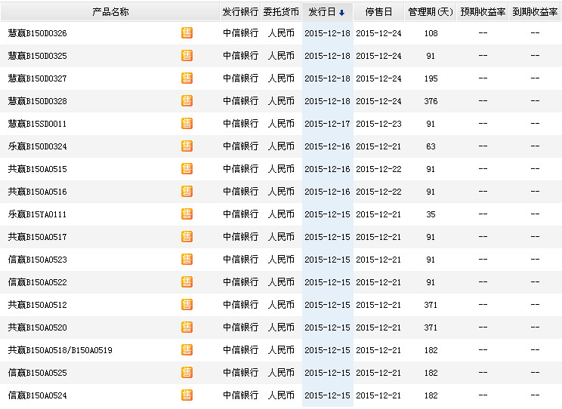Sort by the 预期收益率 column header
The width and height of the screenshot is (562, 409).
tap(483, 12)
